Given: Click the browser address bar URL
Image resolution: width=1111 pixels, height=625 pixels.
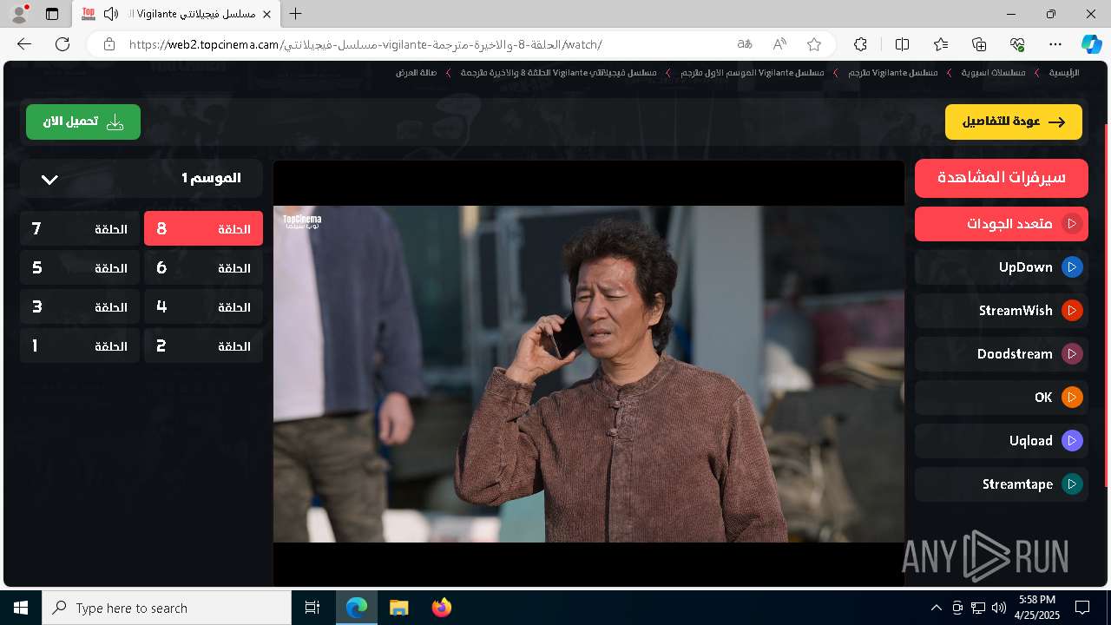Looking at the screenshot, I should [365, 44].
